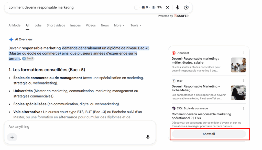This screenshot has height=150, width=262.
Task: Click the AI Overview sparkle icon
Action: pyautogui.click(x=11, y=40)
